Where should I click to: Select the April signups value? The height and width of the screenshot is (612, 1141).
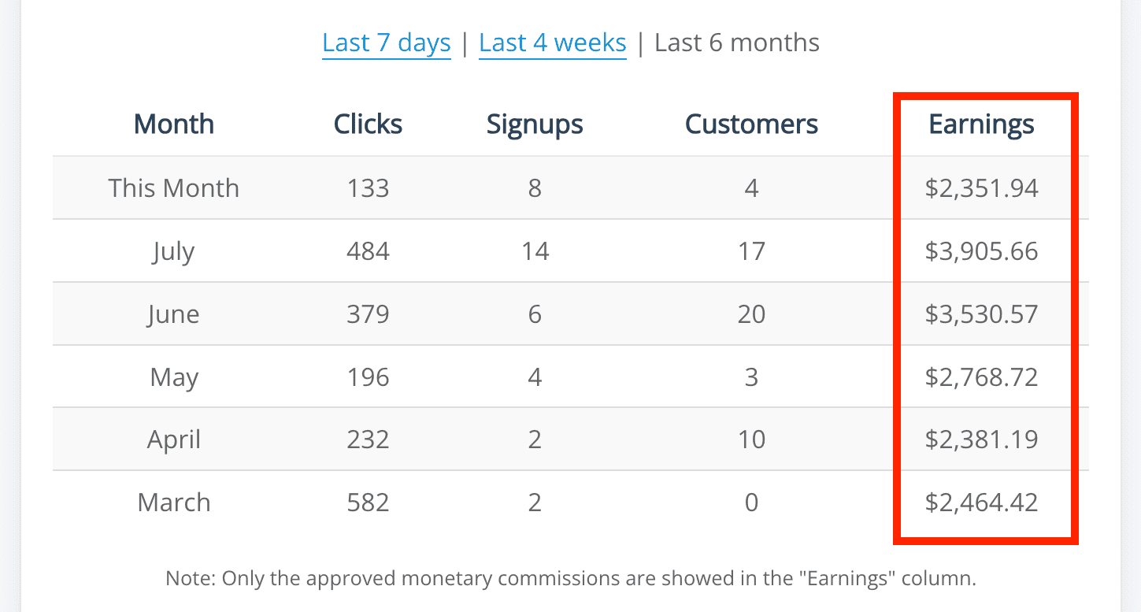(535, 440)
